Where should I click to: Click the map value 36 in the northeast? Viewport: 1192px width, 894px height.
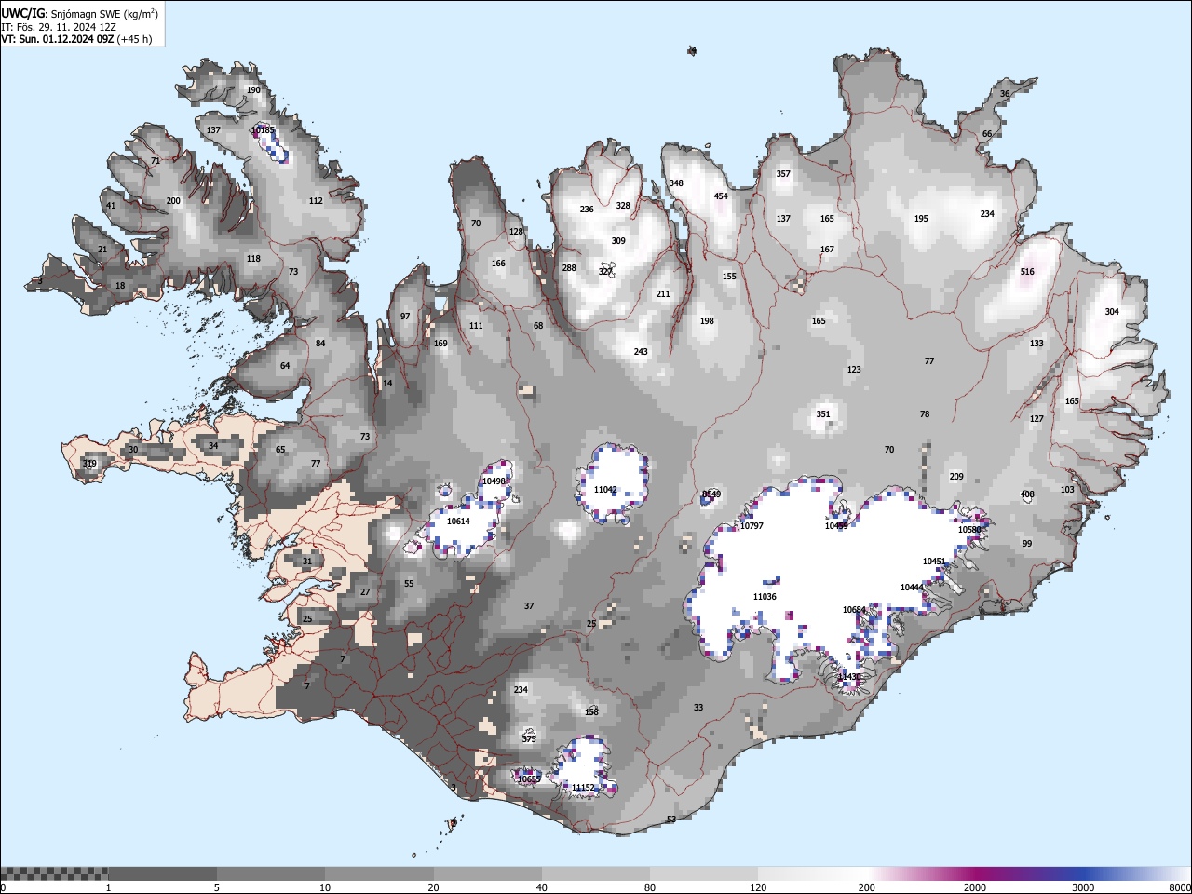[x=1005, y=94]
